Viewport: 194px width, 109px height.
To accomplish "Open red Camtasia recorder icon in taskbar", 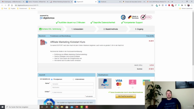I will pyautogui.click(x=87, y=107).
